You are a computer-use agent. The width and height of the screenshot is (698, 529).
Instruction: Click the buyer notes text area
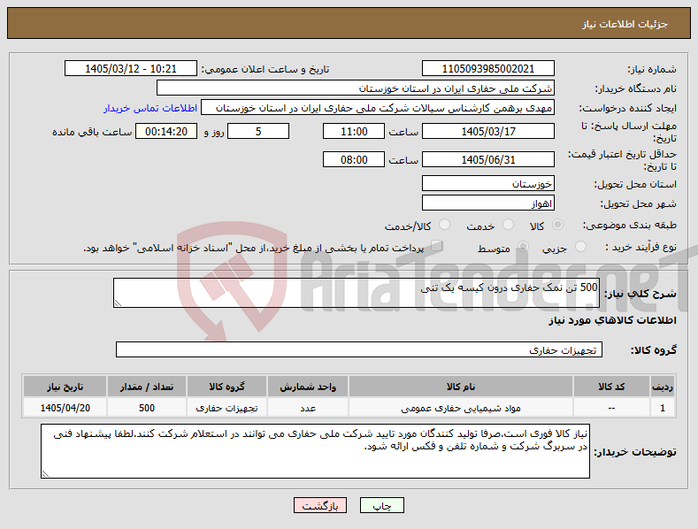[315, 451]
